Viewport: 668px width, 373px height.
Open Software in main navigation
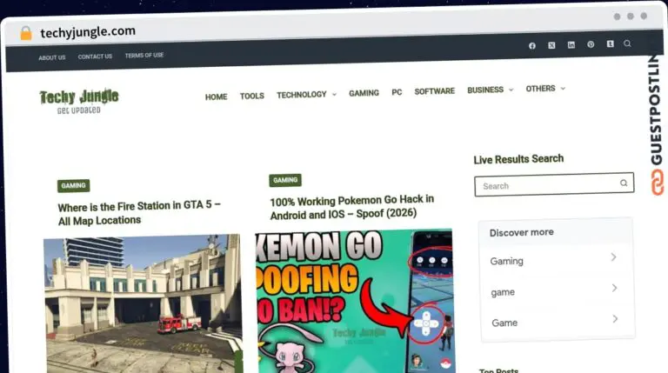pos(435,91)
